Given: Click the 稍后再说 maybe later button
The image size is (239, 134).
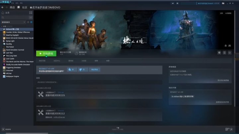Looking at the screenshot, I should (x=95, y=70).
